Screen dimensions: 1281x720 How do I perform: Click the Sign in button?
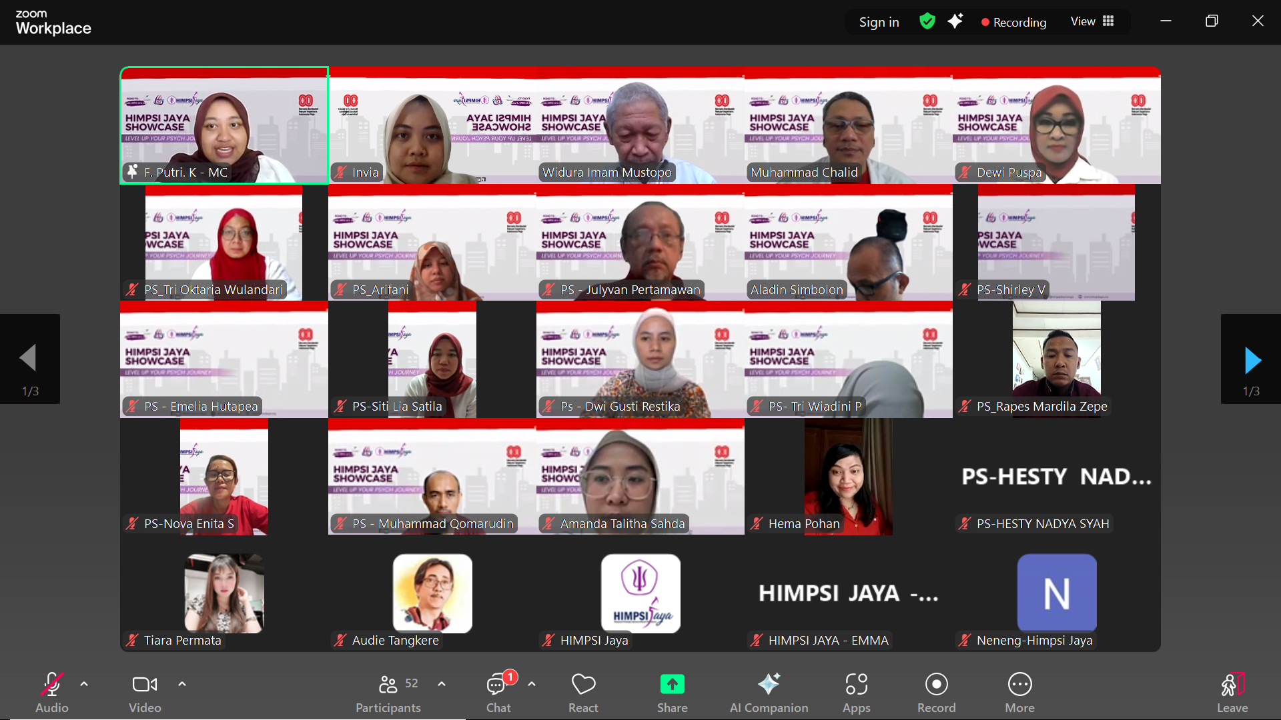[879, 22]
